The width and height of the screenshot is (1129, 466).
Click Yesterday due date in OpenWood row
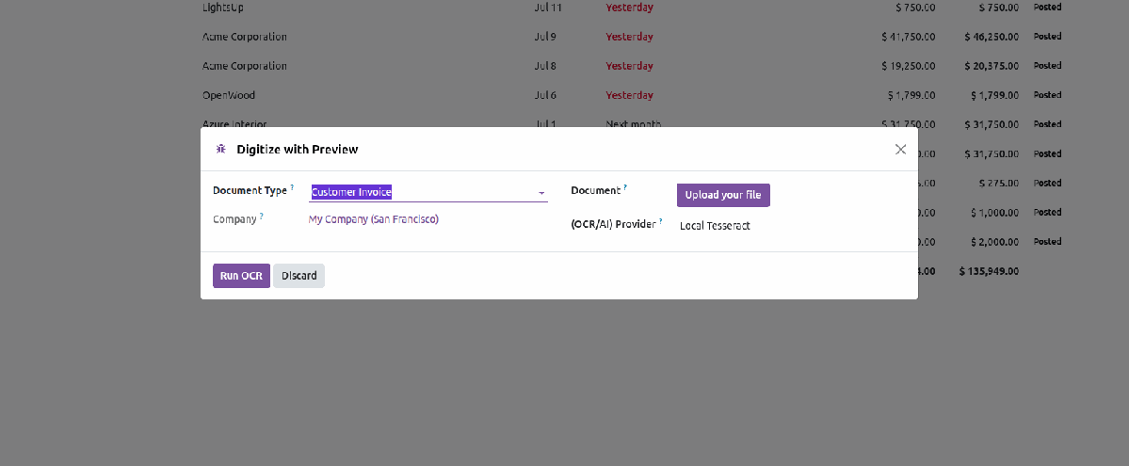pyautogui.click(x=629, y=95)
